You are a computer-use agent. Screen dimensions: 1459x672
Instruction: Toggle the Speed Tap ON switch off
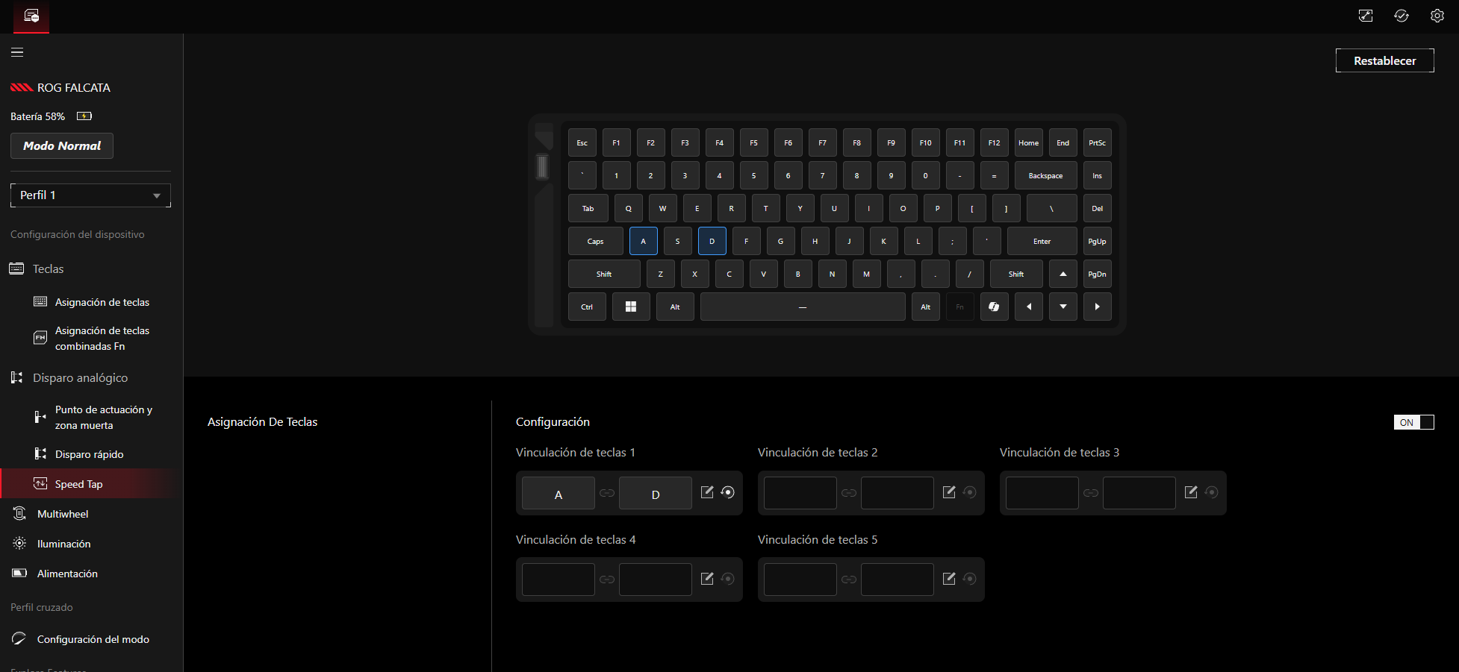pyautogui.click(x=1413, y=422)
